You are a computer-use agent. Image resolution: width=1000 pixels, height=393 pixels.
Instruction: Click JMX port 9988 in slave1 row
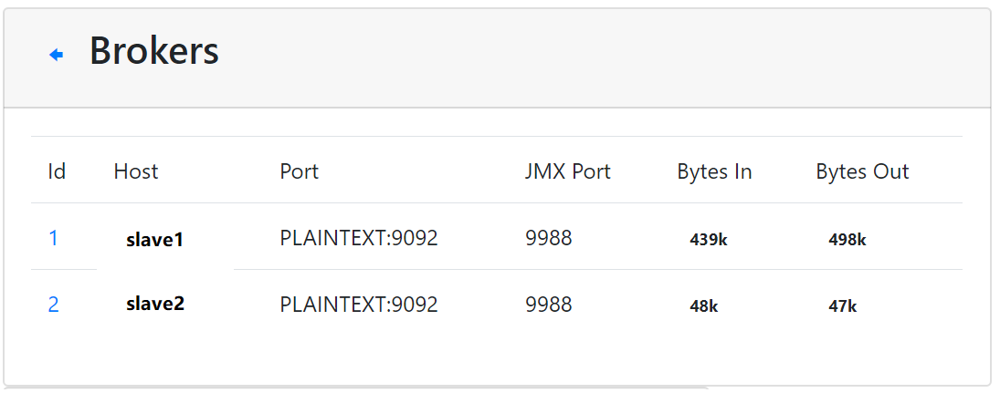pos(548,238)
